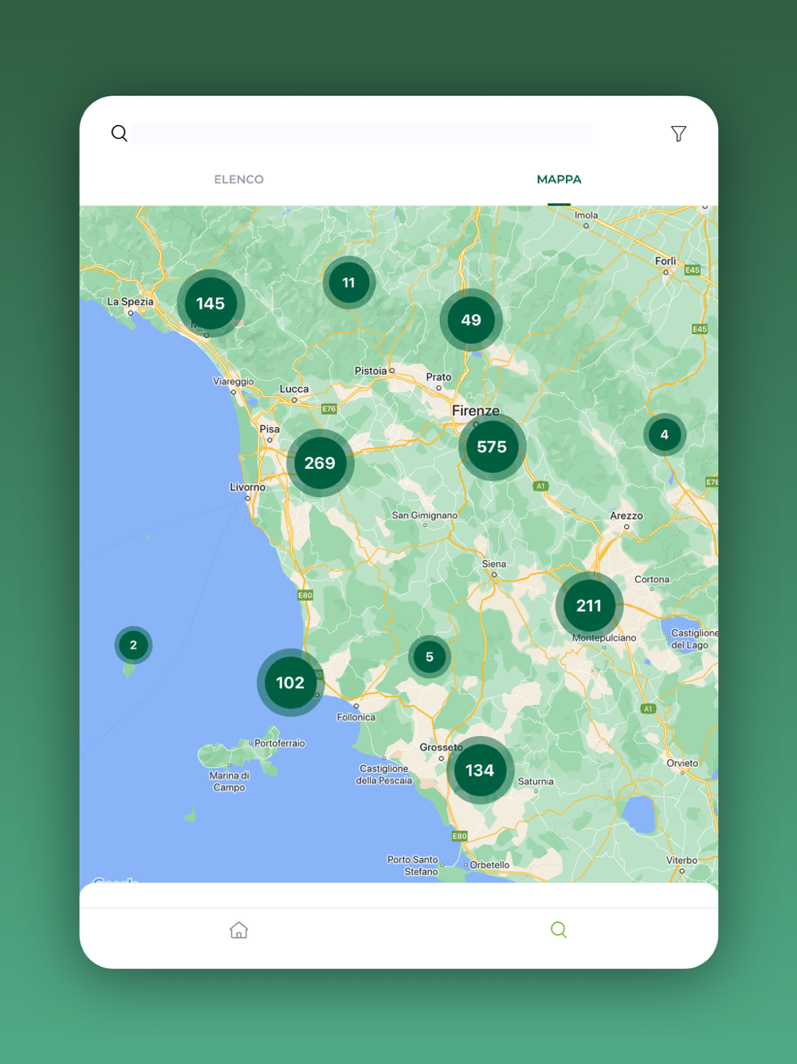This screenshot has height=1064, width=797.
Task: Click the Porto Santo Stefano label
Action: point(413,865)
